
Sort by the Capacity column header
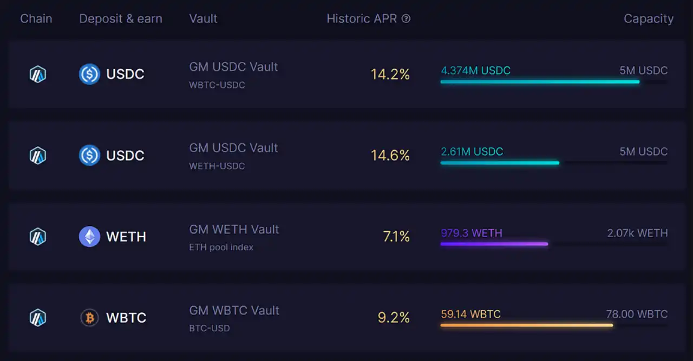[648, 19]
